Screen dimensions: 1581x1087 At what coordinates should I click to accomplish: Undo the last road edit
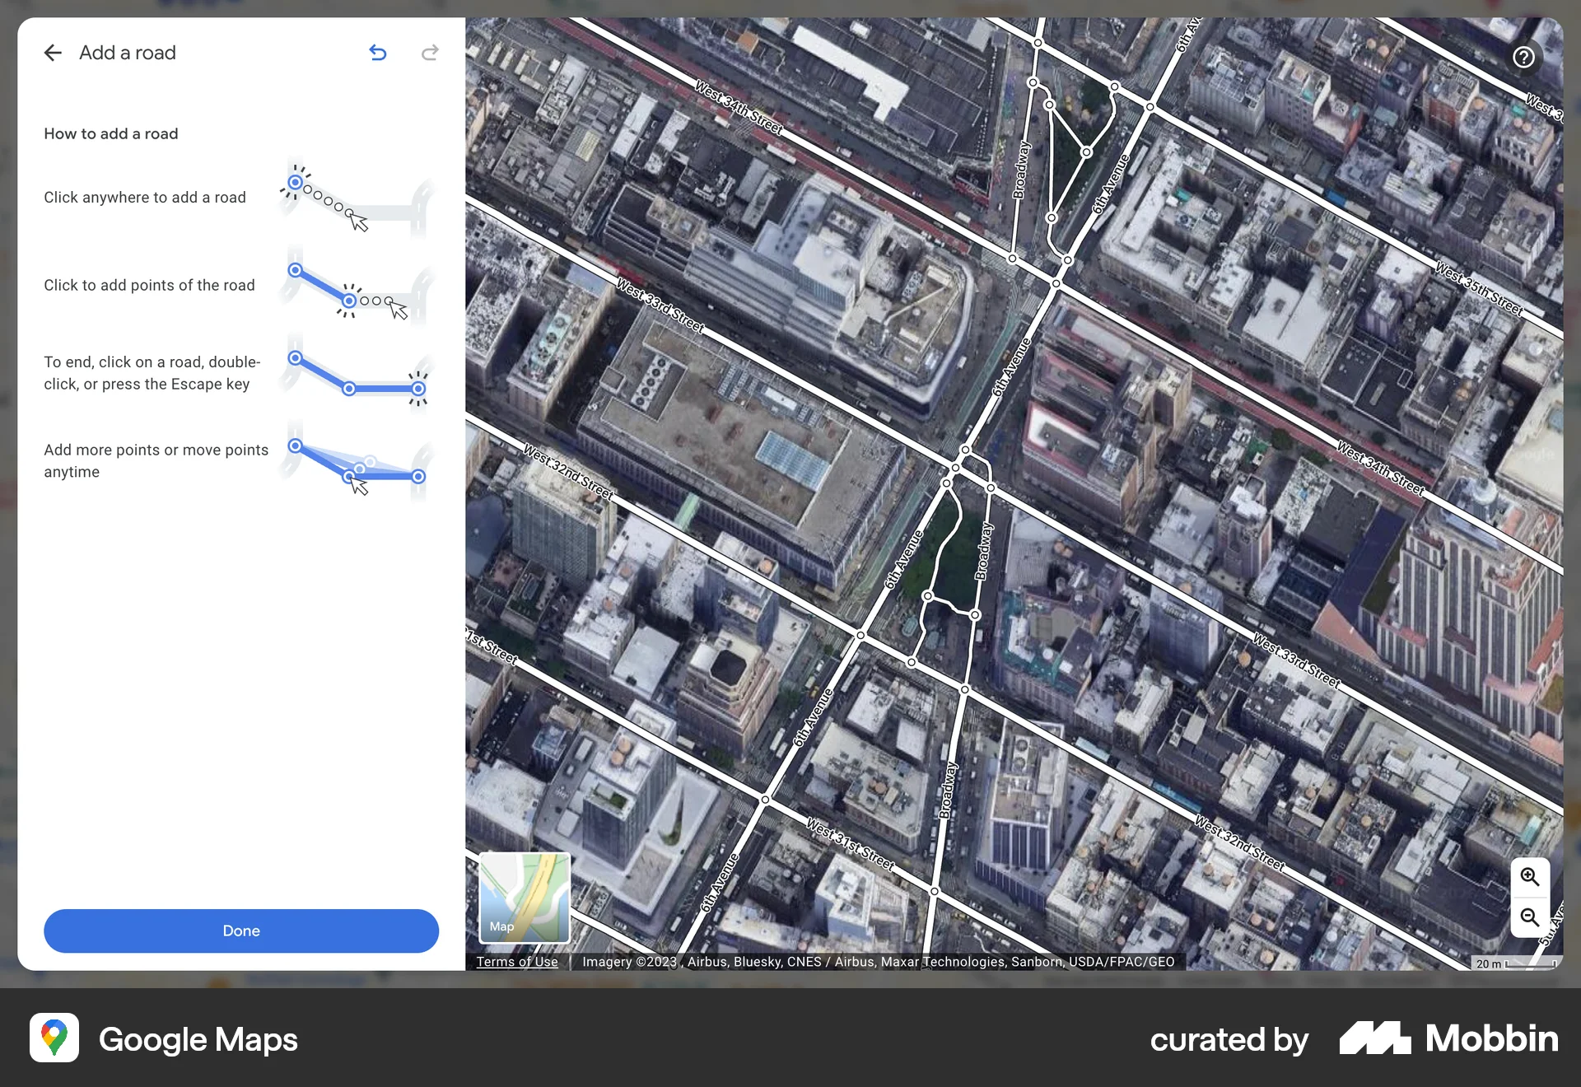pyautogui.click(x=378, y=53)
